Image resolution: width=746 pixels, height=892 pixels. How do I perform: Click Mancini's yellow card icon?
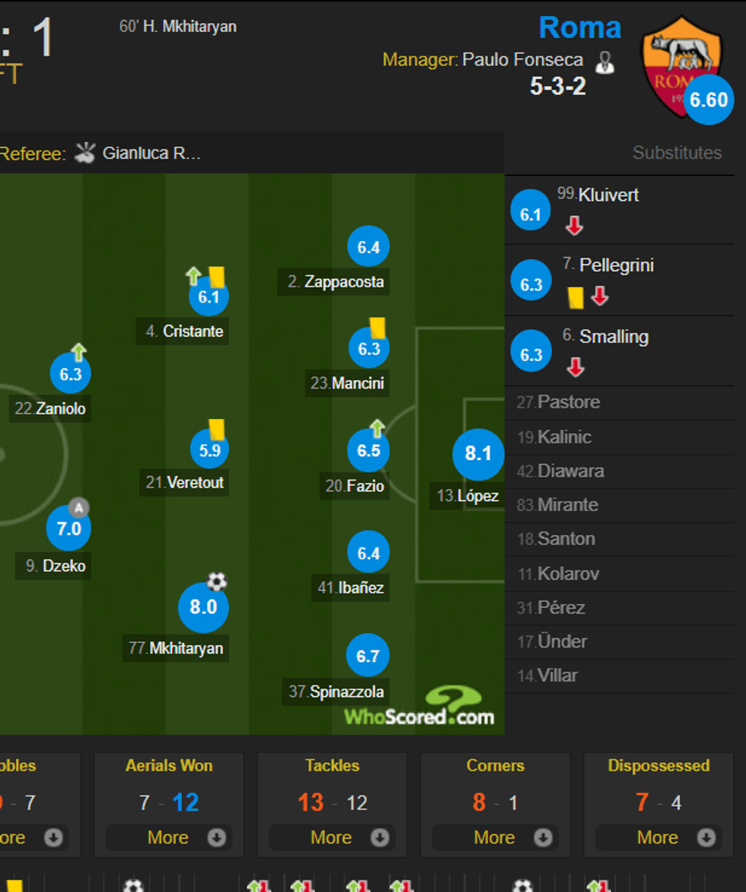(x=378, y=328)
